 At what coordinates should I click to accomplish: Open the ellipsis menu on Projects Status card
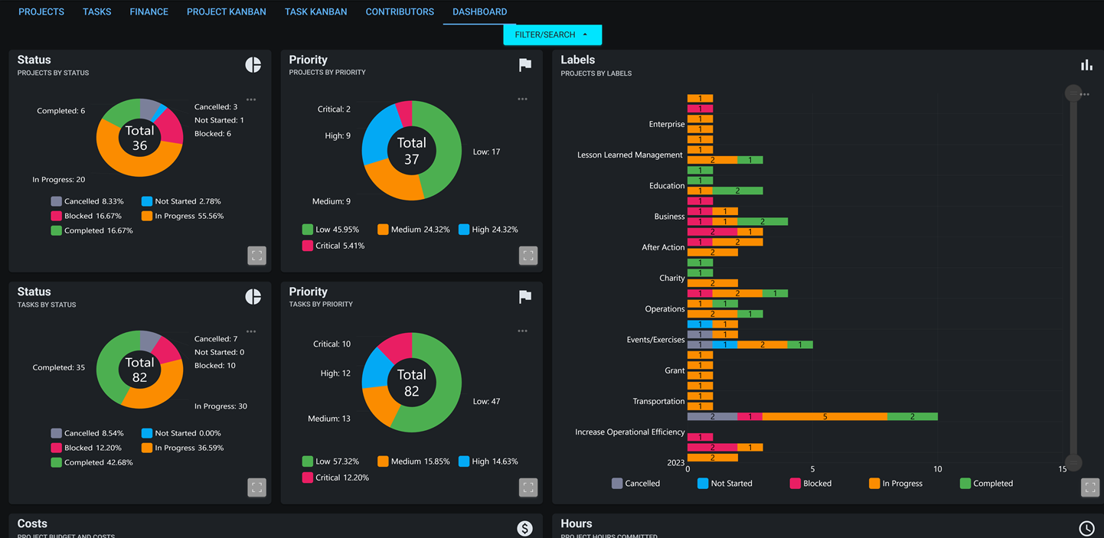coord(251,99)
